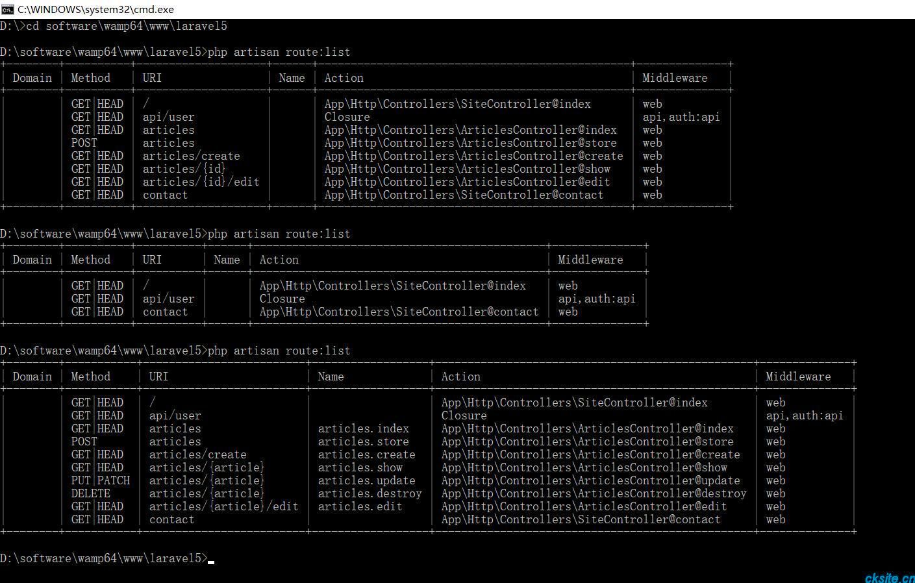The width and height of the screenshot is (915, 583).
Task: Click the cmd.exe icon in title bar
Action: pyautogui.click(x=7, y=9)
